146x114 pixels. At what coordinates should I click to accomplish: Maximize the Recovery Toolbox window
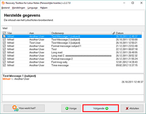coord(133,3)
